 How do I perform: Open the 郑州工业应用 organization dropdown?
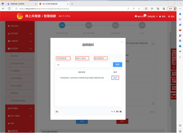(82, 58)
